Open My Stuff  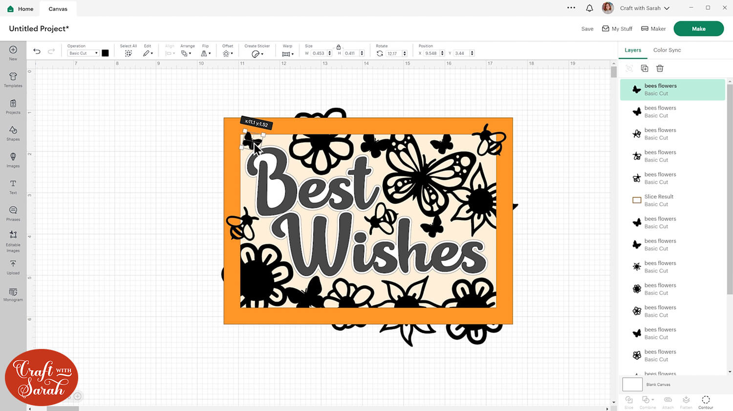click(617, 29)
